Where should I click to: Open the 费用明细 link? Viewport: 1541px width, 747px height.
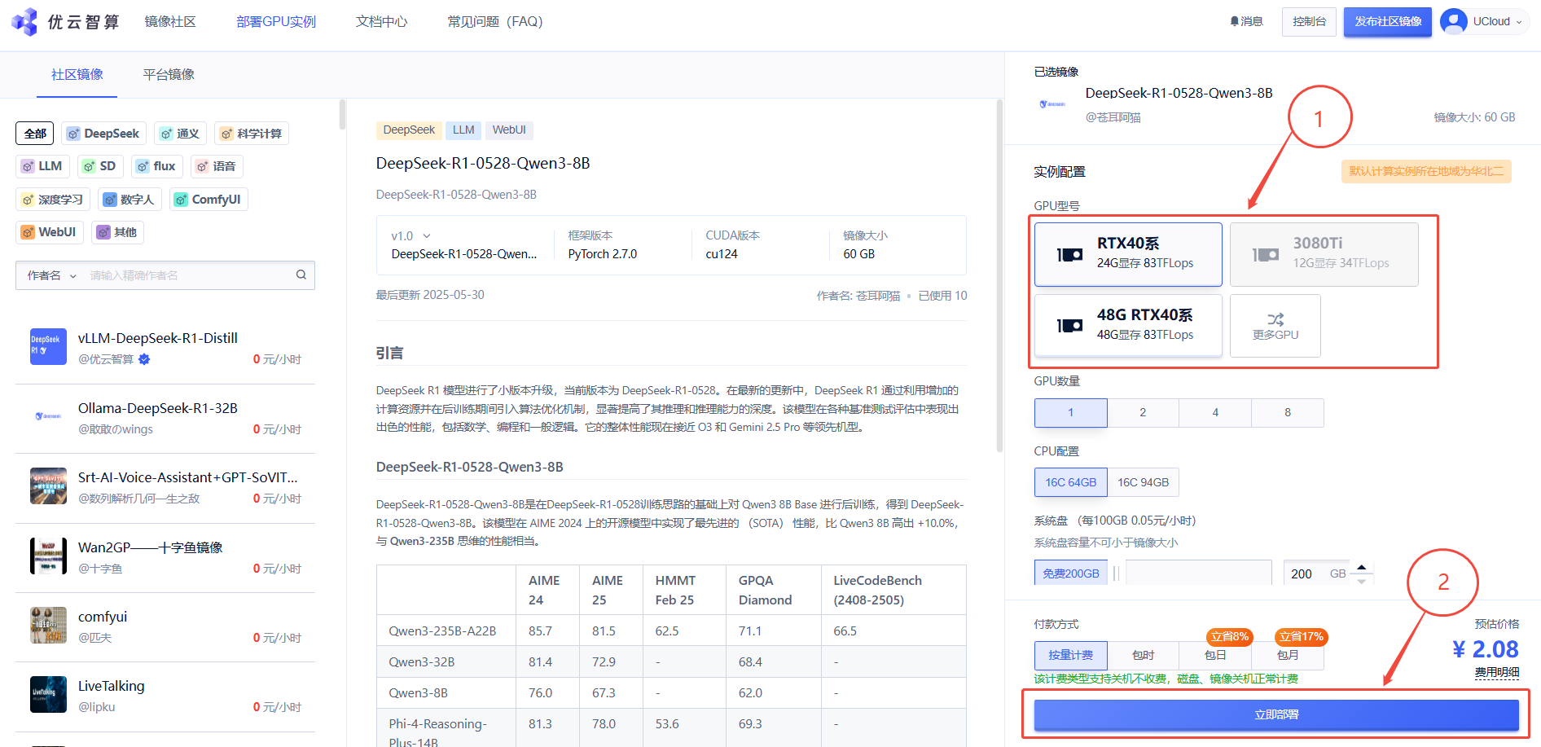point(1497,673)
